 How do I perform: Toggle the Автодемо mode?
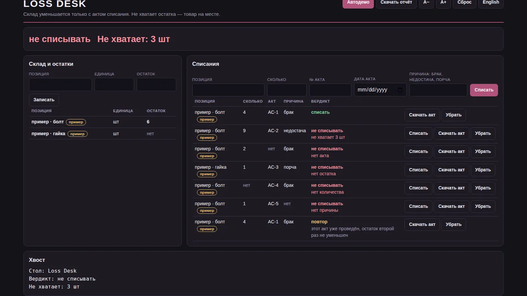(358, 2)
